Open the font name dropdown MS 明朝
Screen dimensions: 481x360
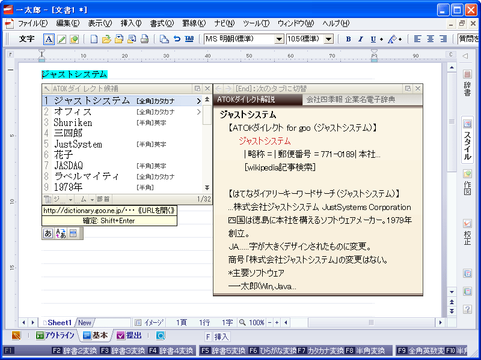[x=279, y=39]
